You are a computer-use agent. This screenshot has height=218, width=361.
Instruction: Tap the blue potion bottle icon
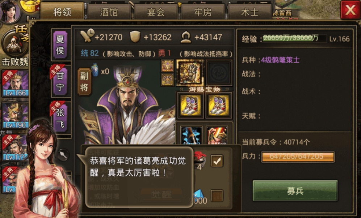click(x=95, y=70)
